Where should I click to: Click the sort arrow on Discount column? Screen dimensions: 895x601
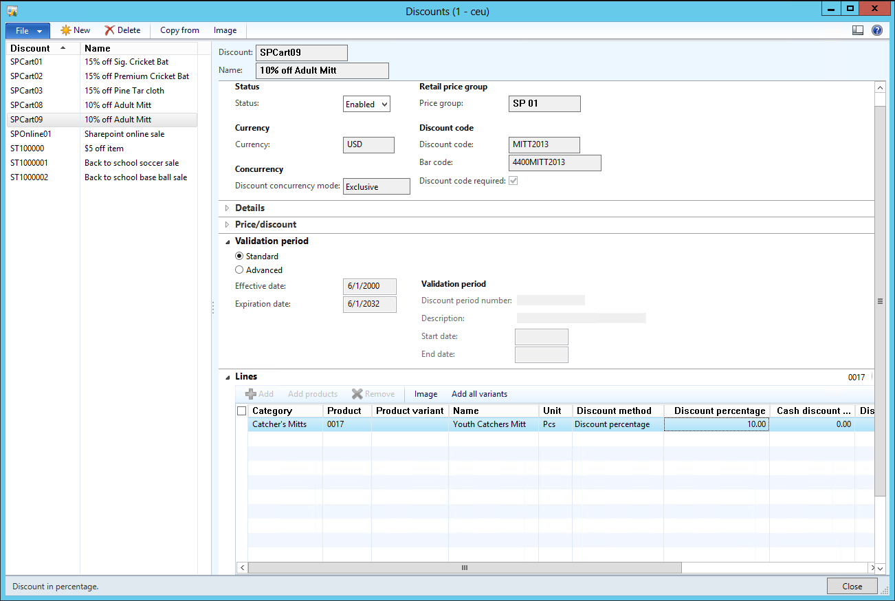coord(63,48)
